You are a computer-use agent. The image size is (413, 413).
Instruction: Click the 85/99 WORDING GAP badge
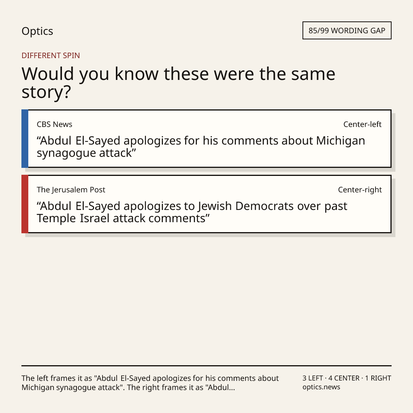pos(347,31)
